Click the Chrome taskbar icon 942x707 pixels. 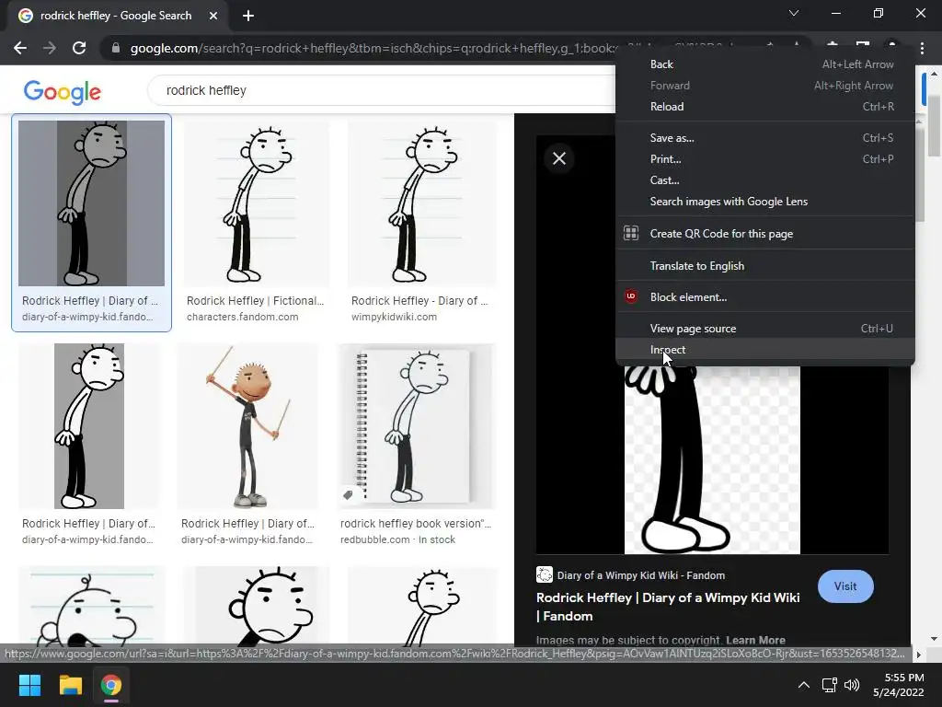coord(111,685)
